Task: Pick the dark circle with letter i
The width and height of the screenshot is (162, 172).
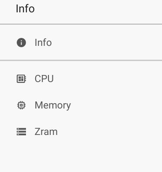Action: tap(21, 42)
